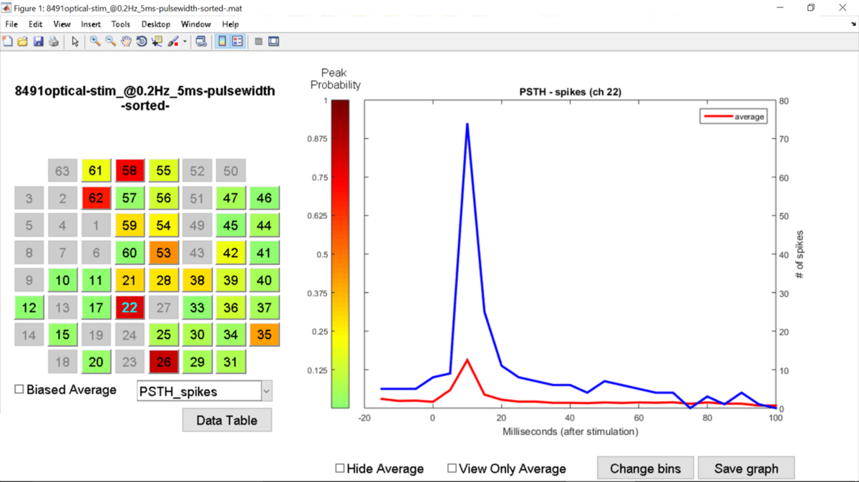Select channel 20 green button

pos(96,362)
